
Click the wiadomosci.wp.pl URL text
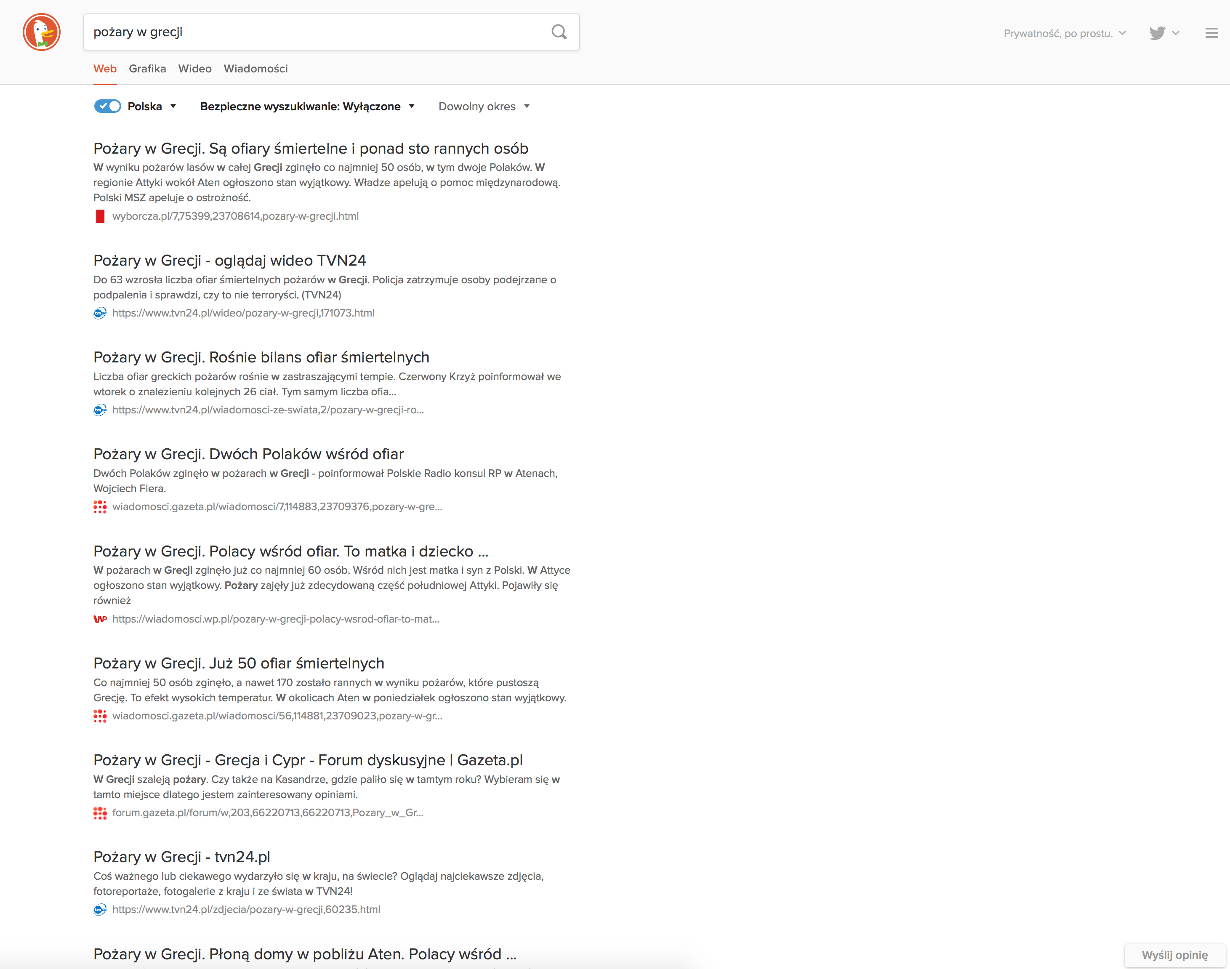tap(276, 619)
